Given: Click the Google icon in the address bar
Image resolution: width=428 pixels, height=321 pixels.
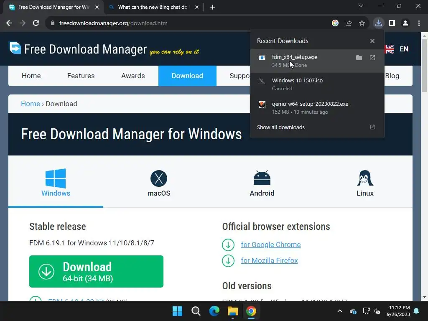Looking at the screenshot, I should click(335, 23).
